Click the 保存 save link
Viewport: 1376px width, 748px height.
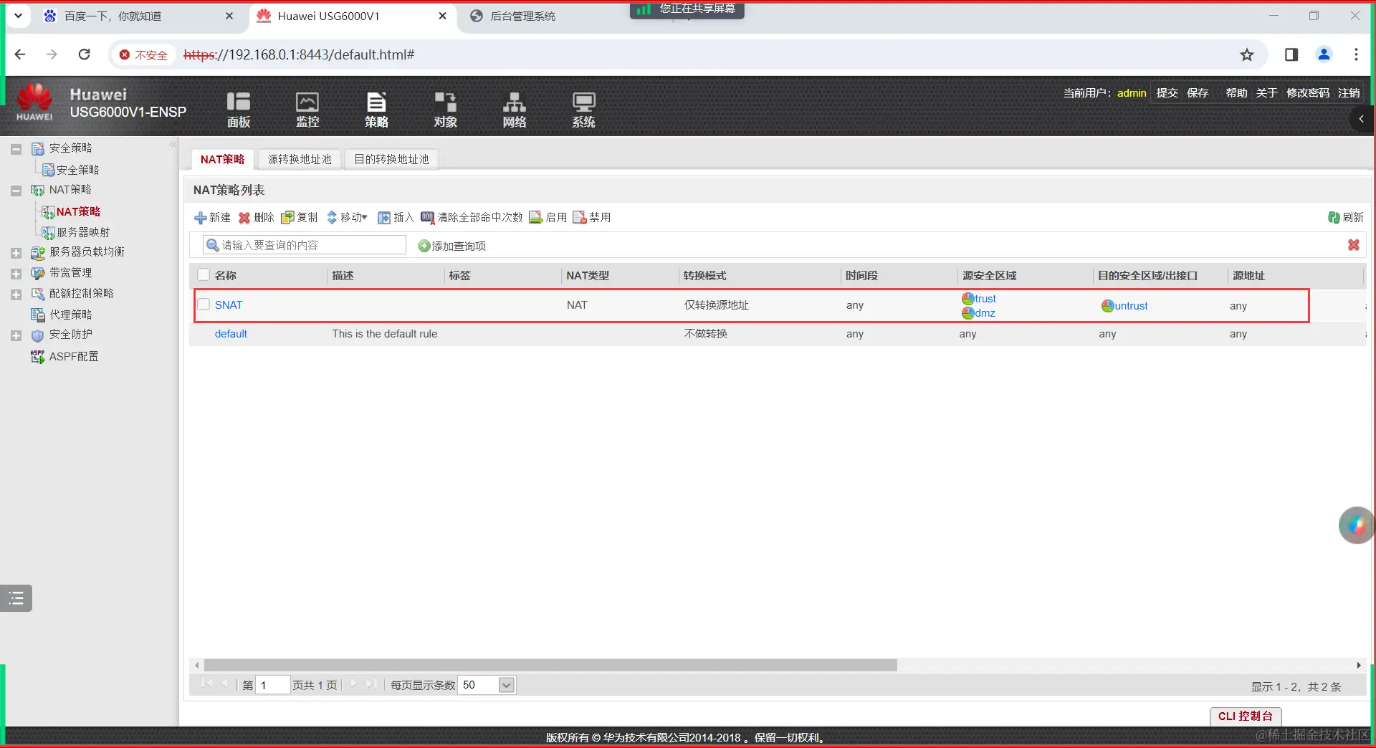tap(1198, 93)
